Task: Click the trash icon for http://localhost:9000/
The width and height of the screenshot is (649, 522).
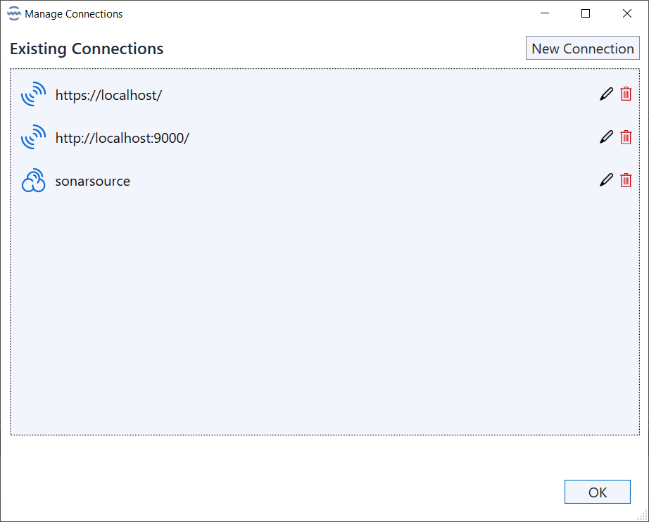Action: point(626,137)
